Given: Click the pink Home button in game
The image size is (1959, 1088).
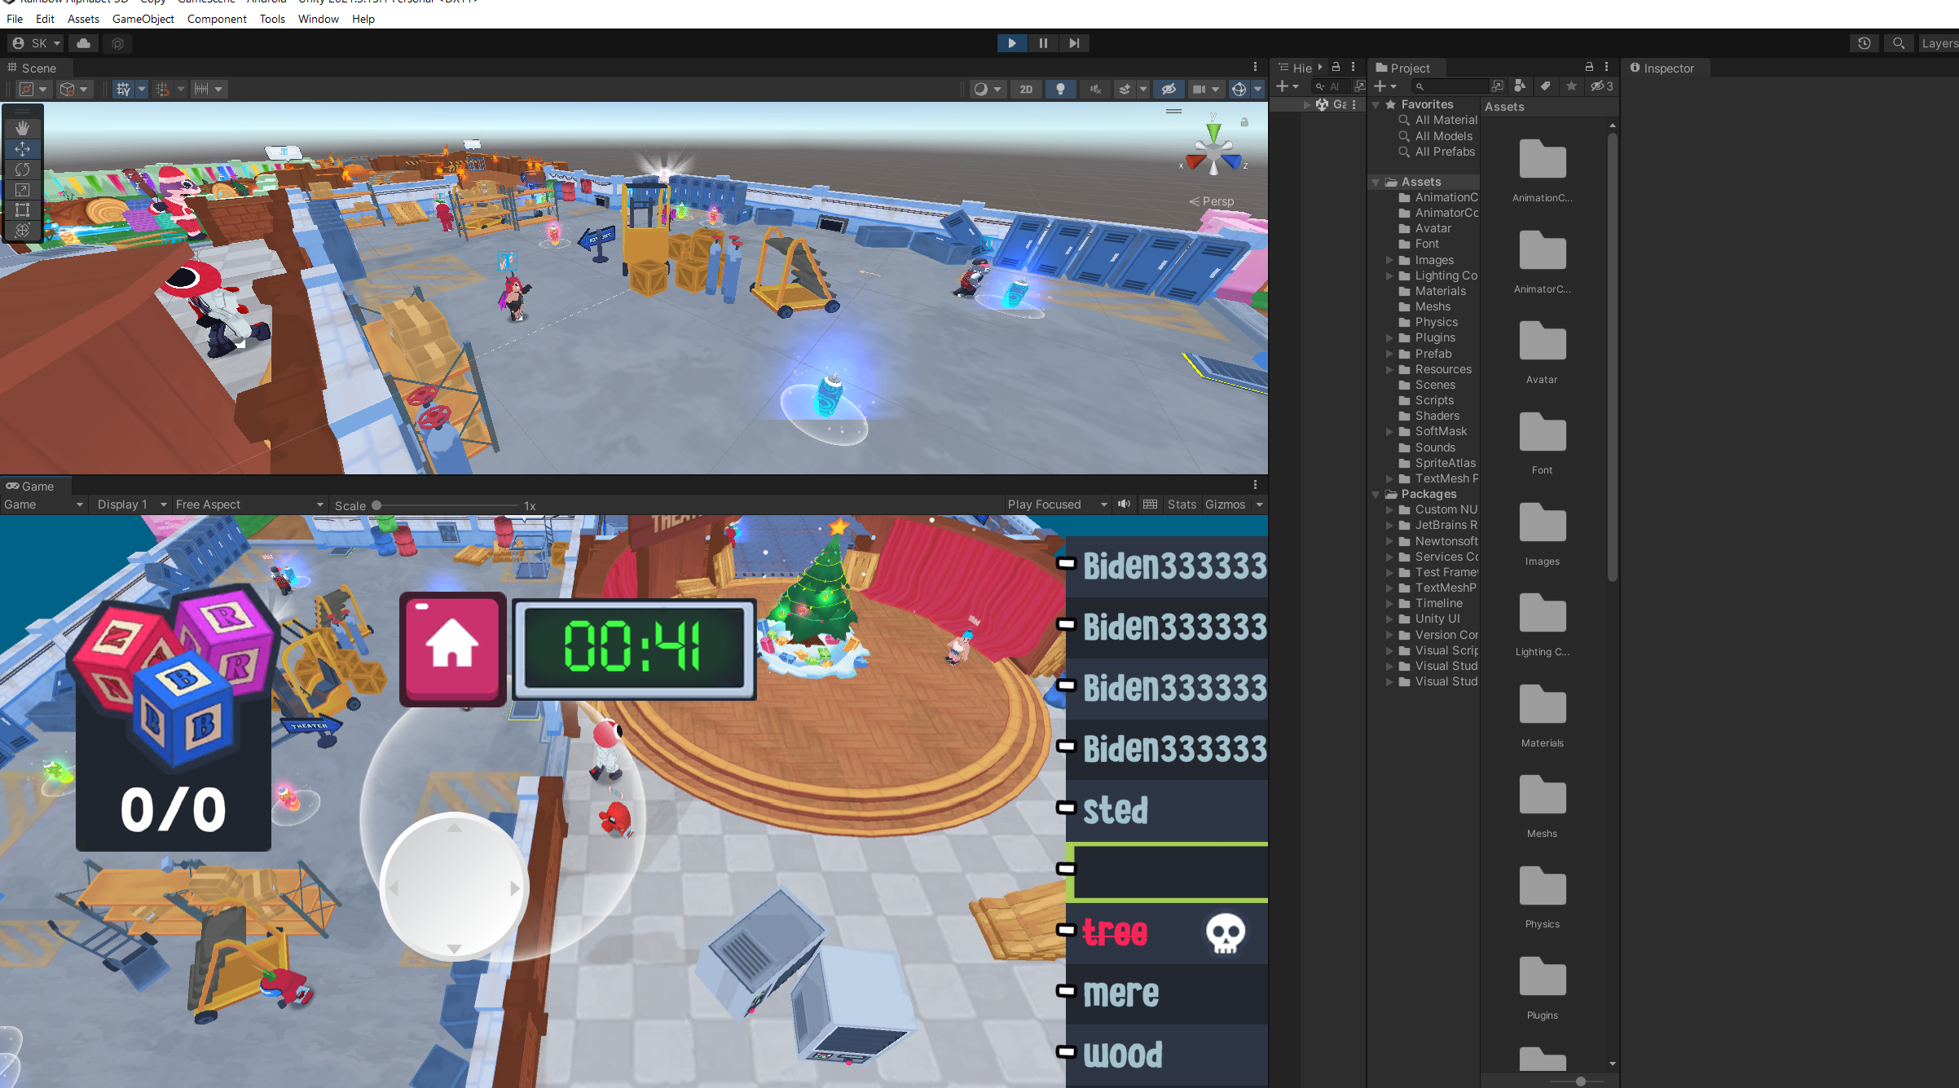Looking at the screenshot, I should [452, 648].
